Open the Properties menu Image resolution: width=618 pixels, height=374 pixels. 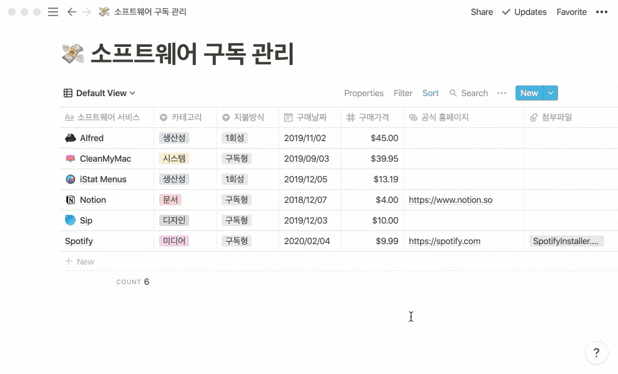coord(364,93)
